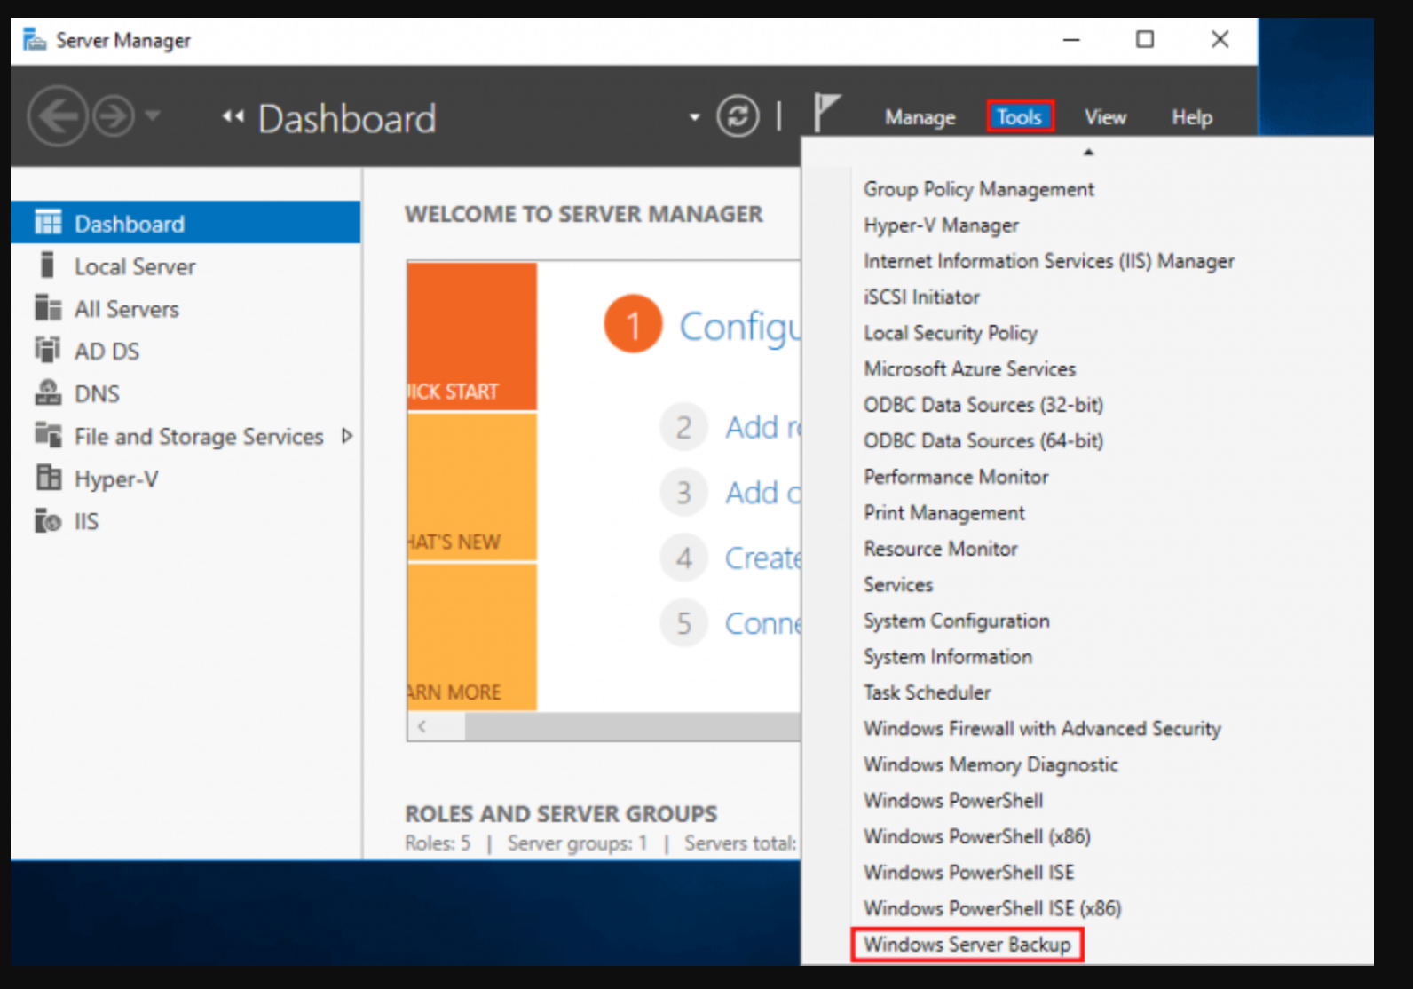Select File and Storage Services icon
Screen dimensions: 1413x989
click(x=48, y=435)
